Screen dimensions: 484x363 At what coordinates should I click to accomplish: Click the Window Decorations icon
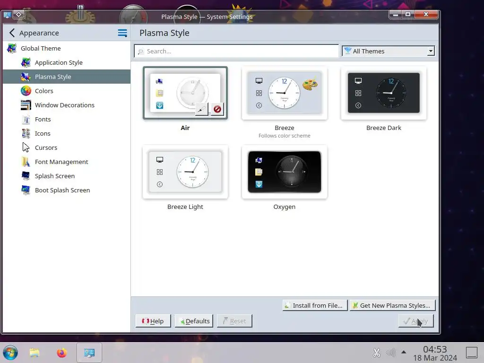[26, 105]
